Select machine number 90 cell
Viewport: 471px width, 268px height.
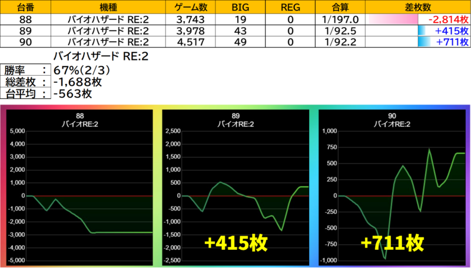(25, 42)
